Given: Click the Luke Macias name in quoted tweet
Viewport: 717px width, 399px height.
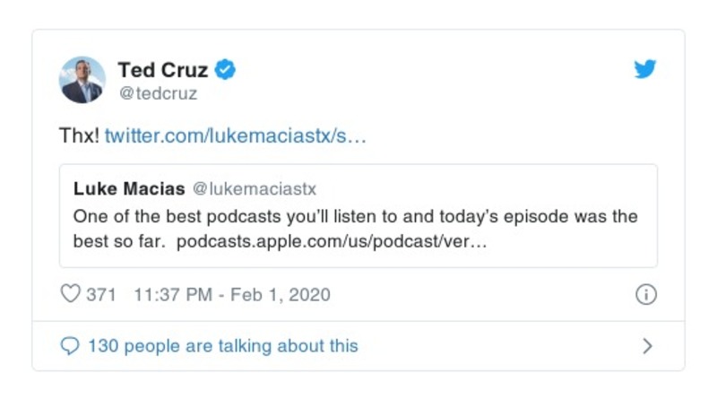Looking at the screenshot, I should pos(129,189).
